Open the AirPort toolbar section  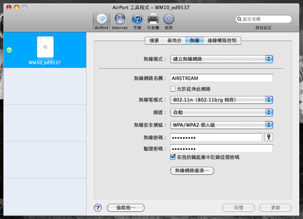[x=101, y=22]
